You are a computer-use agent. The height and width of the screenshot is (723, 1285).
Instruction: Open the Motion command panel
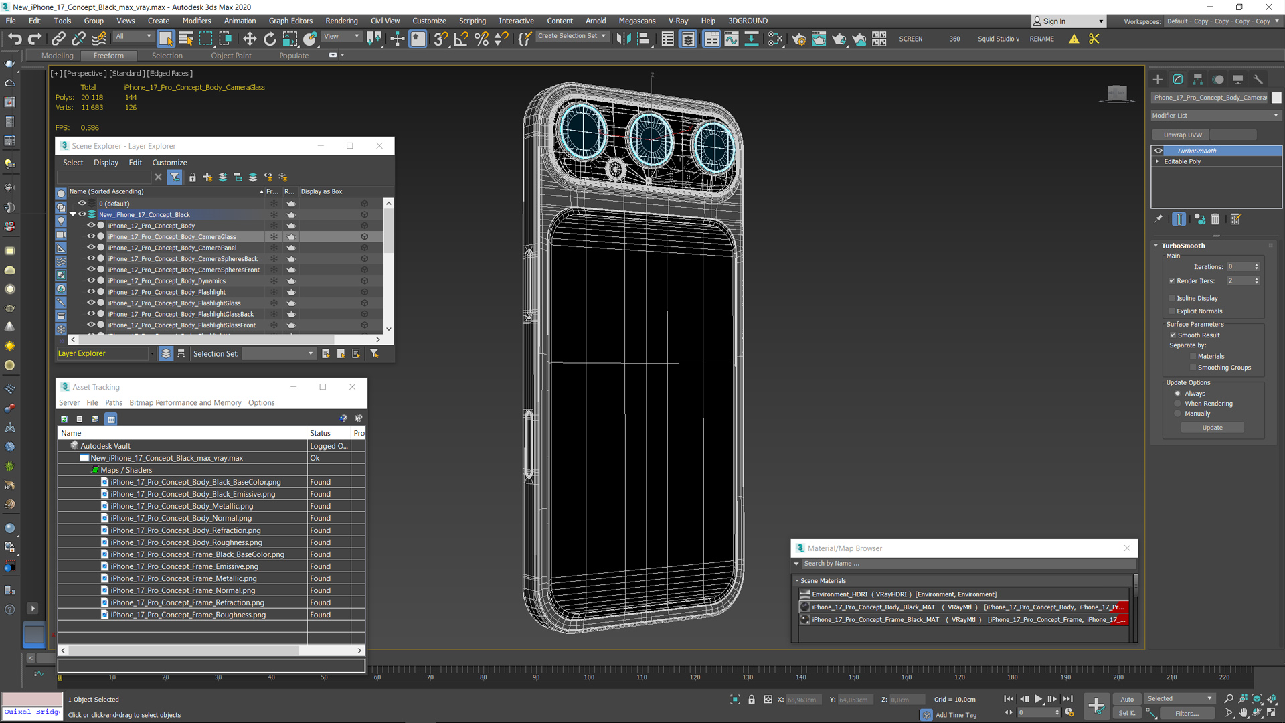1218,80
